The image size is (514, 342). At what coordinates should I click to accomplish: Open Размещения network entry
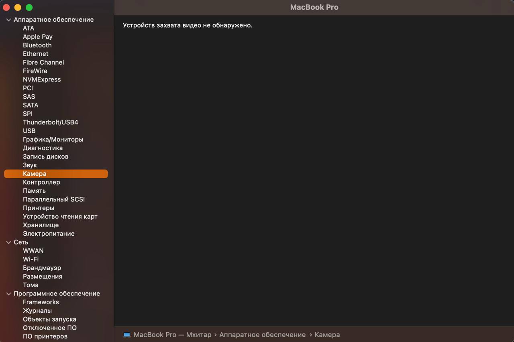(x=43, y=277)
